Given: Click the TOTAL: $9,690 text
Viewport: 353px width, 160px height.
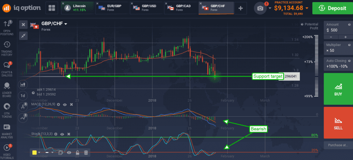Looking at the screenshot, I should coord(293,14).
